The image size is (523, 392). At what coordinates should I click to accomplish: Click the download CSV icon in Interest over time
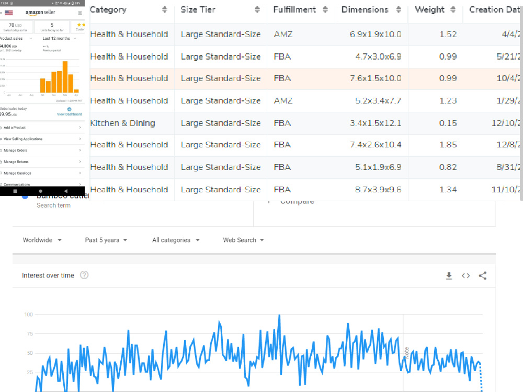pos(449,275)
